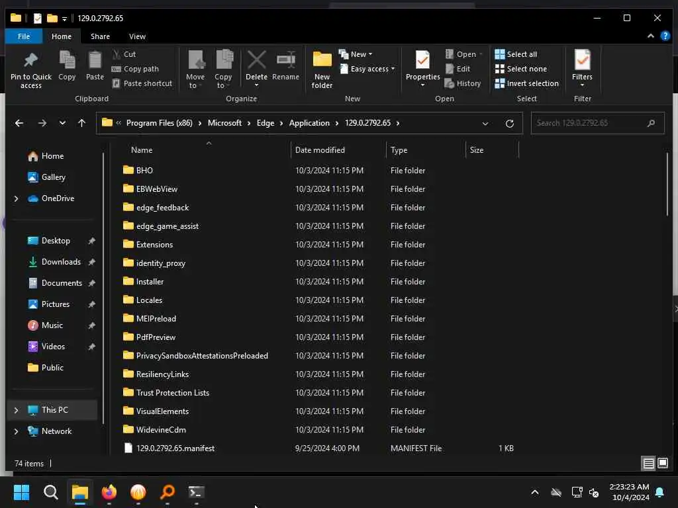The image size is (678, 508).
Task: Click Paste shortcut in the ribbon
Action: 142,83
